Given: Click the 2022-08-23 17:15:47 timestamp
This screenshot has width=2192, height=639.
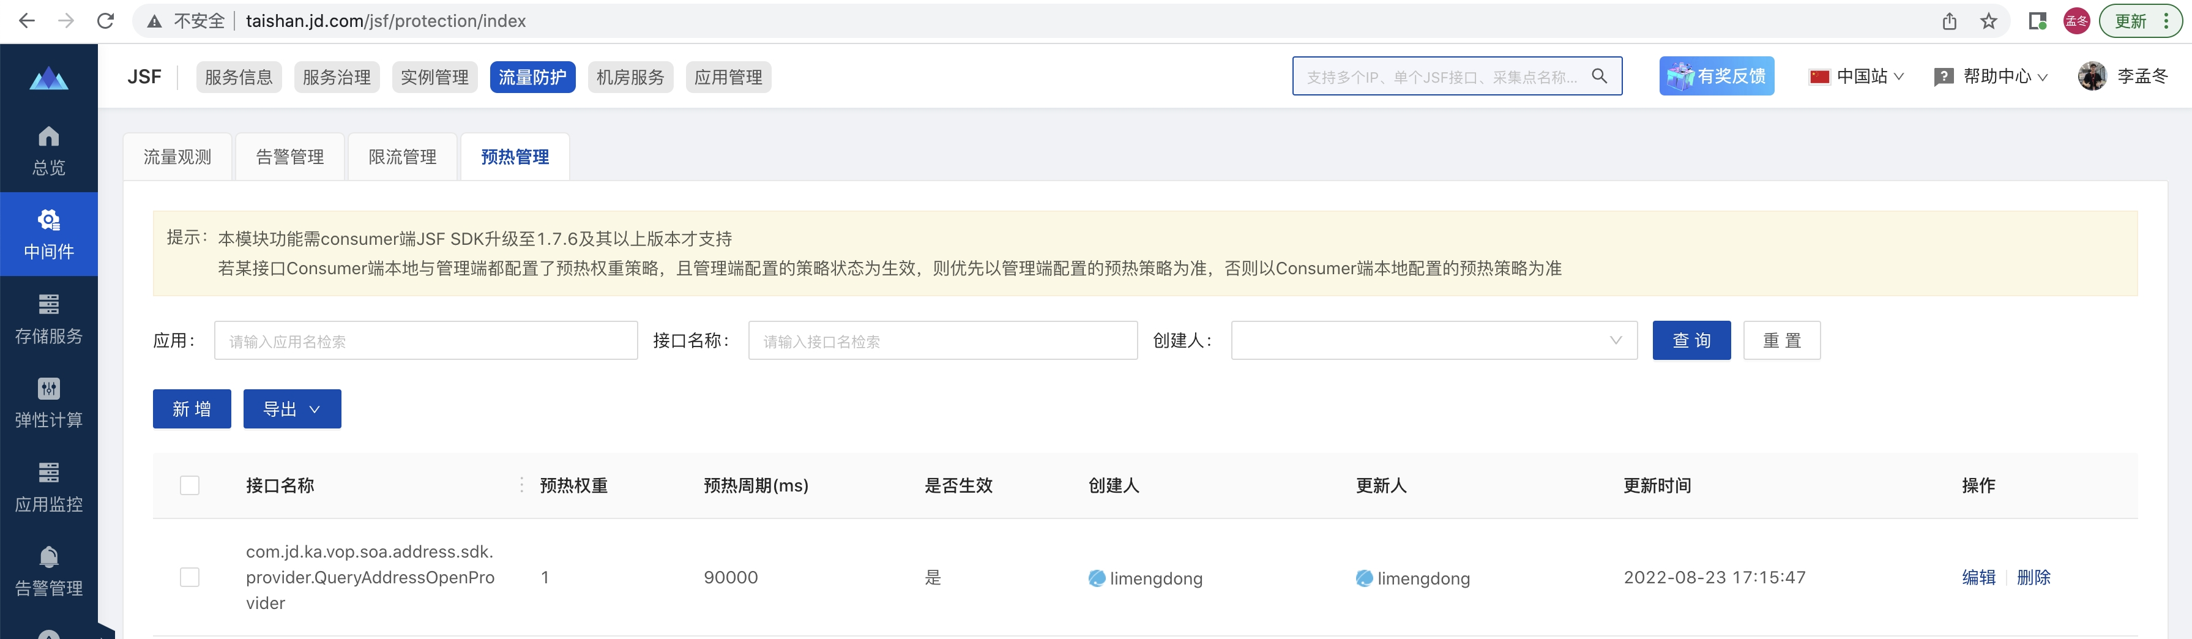Looking at the screenshot, I should 1715,578.
